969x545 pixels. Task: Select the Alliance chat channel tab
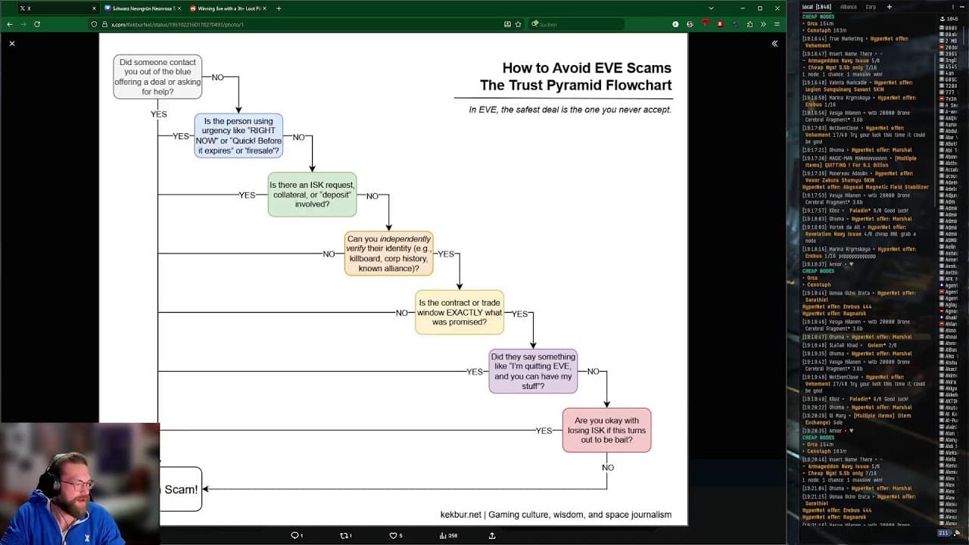(849, 7)
